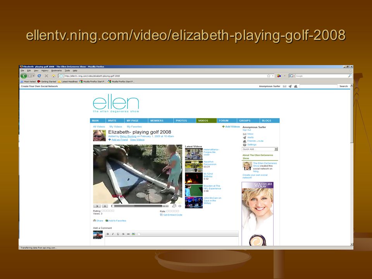
Task: Click the Most Visited bookmarks toolbar item
Action: click(28, 81)
